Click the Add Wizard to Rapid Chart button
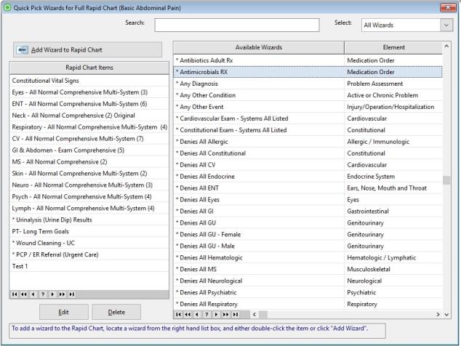This screenshot has width=461, height=346. pyautogui.click(x=87, y=49)
